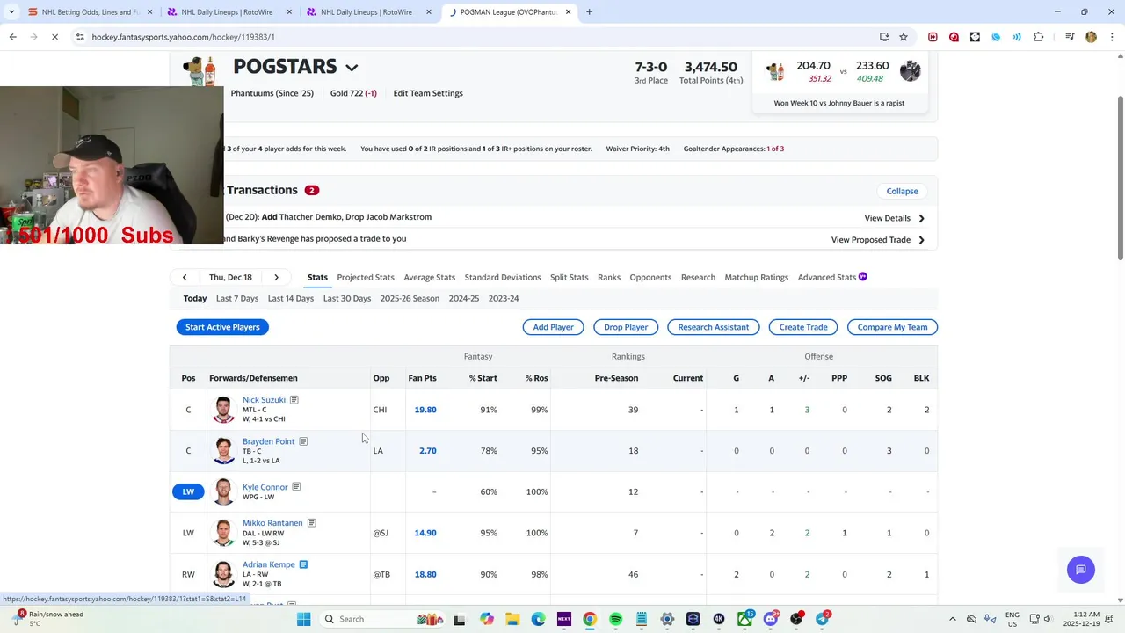Switch to Average Stats tab
This screenshot has width=1125, height=633.
pyautogui.click(x=429, y=277)
